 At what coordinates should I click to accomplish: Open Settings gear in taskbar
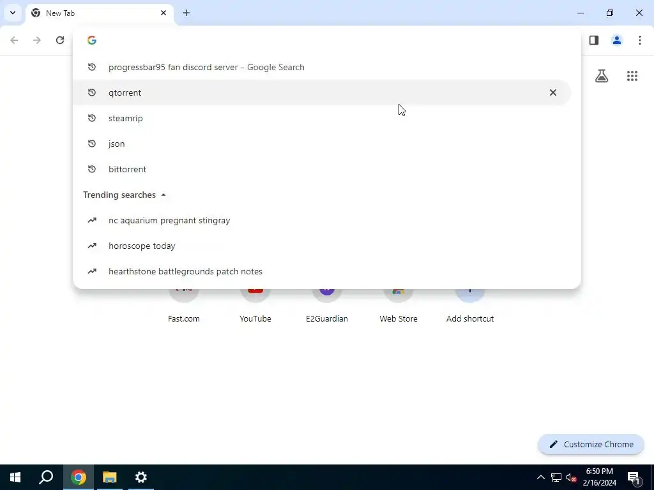141,477
